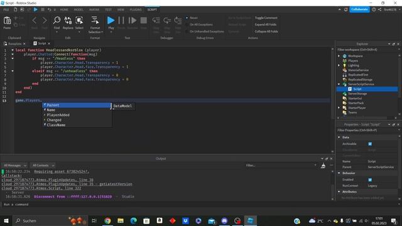Collapse the Behavior properties section
The image size is (402, 226).
[339, 173]
